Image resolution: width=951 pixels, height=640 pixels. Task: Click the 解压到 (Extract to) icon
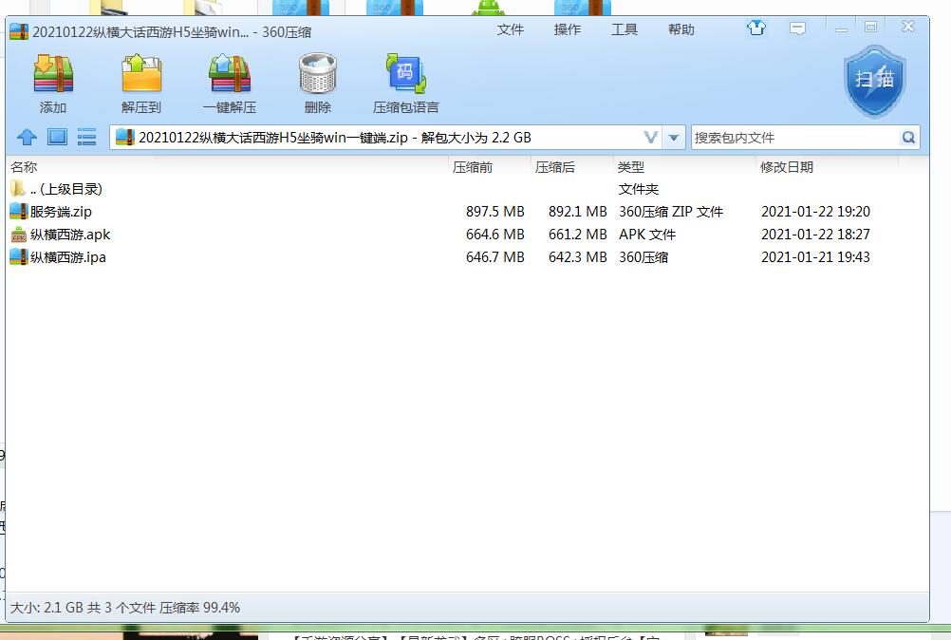coord(141,76)
